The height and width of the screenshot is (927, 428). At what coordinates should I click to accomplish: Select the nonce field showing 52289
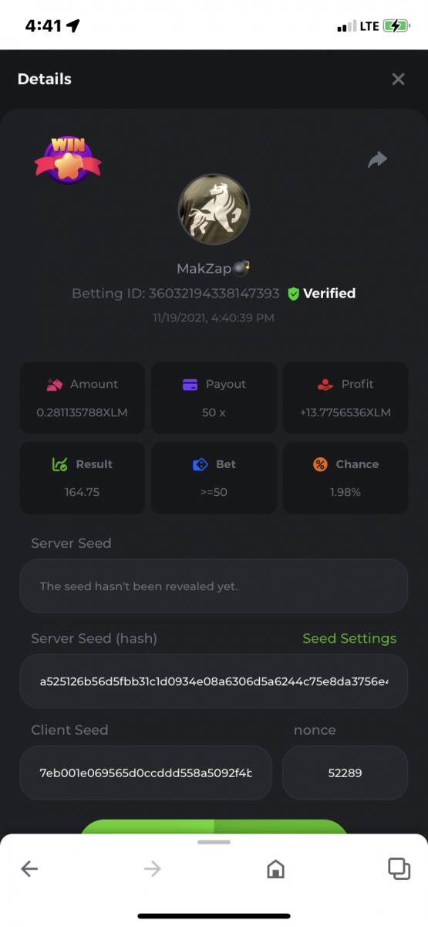345,772
